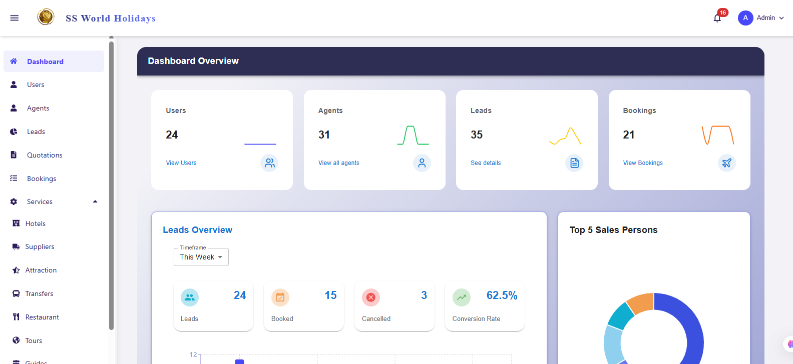Viewport: 793px width, 364px height.
Task: Click the Conversion Rate trend icon
Action: 462,297
